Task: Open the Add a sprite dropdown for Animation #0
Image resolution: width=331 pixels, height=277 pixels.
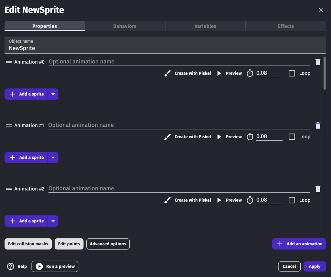Action: [x=53, y=94]
